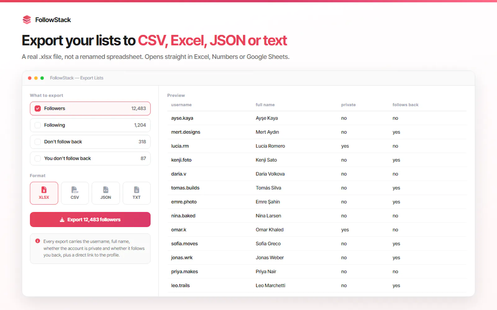
Task: Sort by the private column header
Action: pos(348,105)
